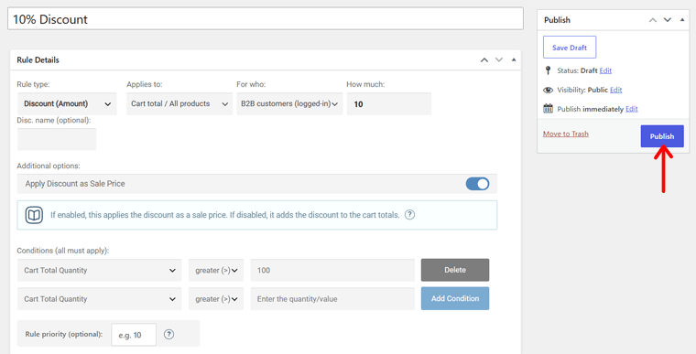696x354 pixels.
Task: Click 'Additional options:' label
Action: pyautogui.click(x=49, y=166)
